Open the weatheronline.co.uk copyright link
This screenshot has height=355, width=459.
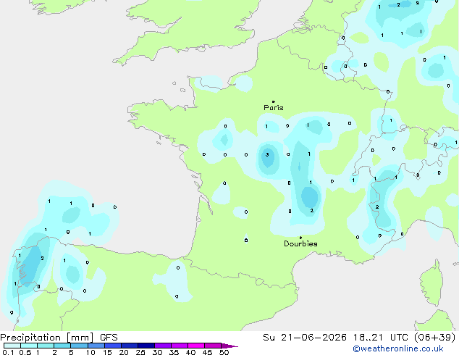click(x=397, y=348)
